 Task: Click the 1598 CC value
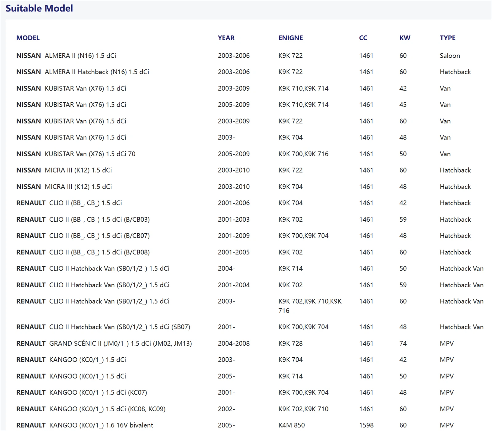[x=366, y=425]
